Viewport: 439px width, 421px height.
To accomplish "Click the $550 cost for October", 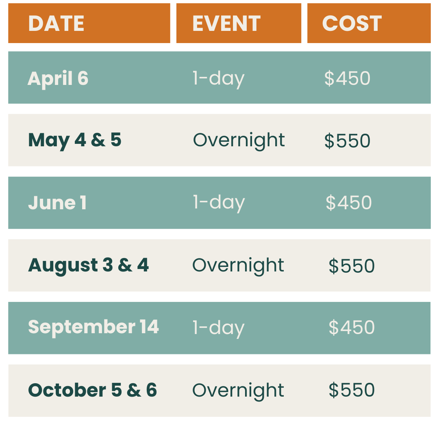I will (x=352, y=390).
